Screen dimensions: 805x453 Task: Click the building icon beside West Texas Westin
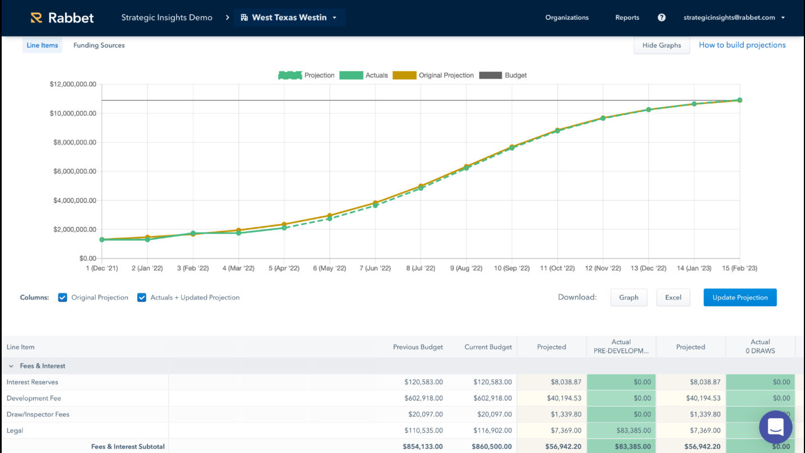tap(244, 17)
